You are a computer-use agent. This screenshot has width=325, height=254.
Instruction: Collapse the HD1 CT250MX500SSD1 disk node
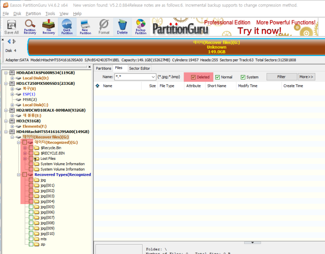click(6, 84)
